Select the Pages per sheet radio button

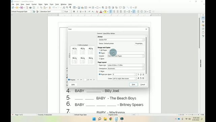100,75
